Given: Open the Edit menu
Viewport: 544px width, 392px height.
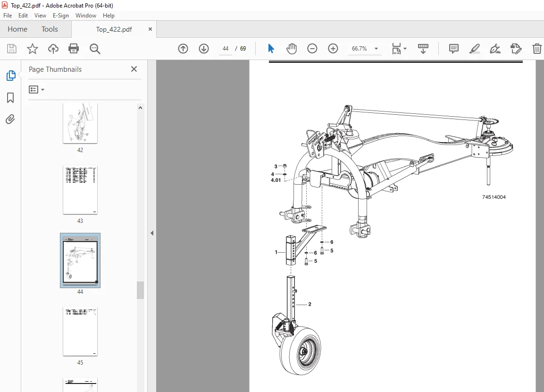Looking at the screenshot, I should click(23, 16).
